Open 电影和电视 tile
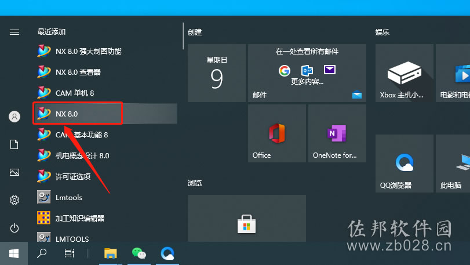 [x=453, y=73]
